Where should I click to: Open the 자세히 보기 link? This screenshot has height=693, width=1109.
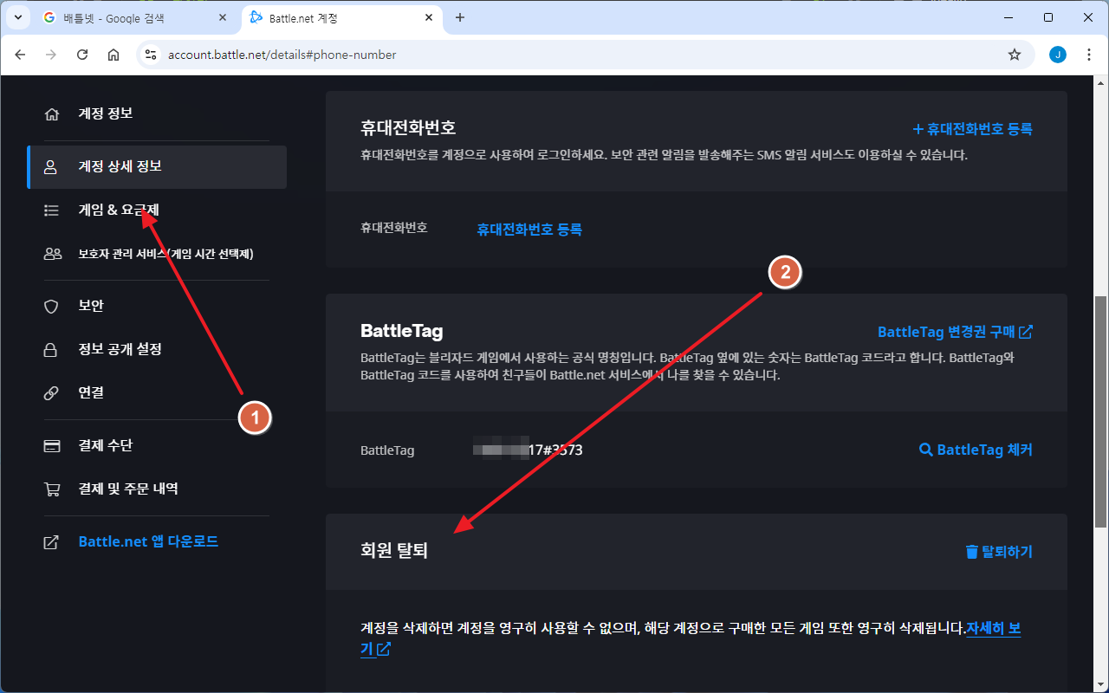[994, 629]
